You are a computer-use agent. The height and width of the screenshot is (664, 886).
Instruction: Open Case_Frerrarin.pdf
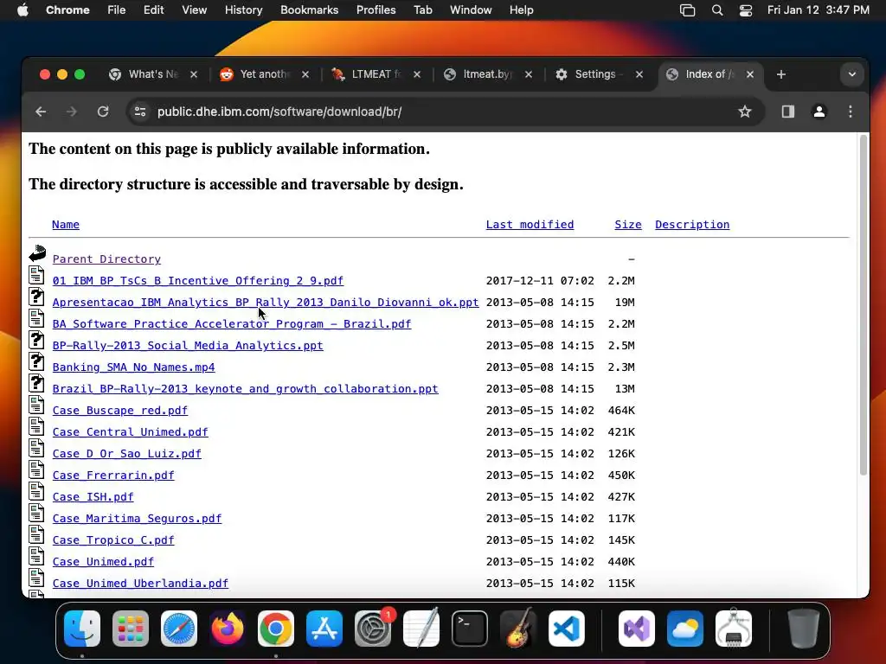(113, 476)
